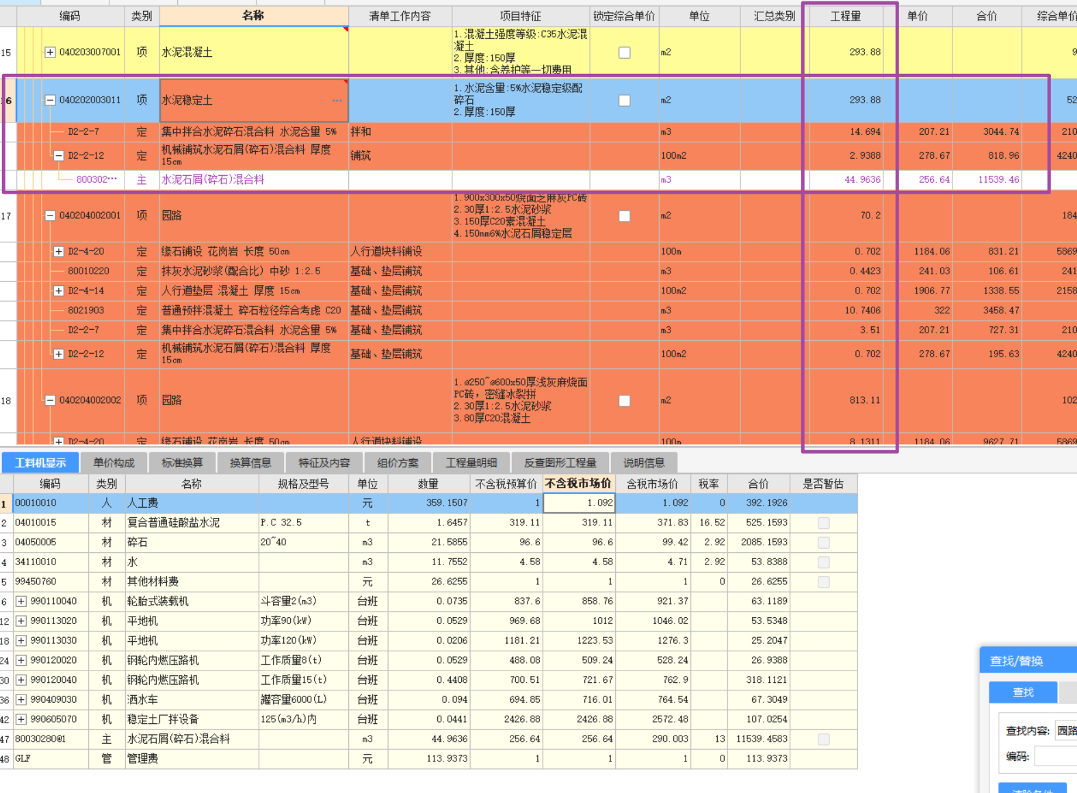Open the 工料机显示 tab

click(x=40, y=463)
